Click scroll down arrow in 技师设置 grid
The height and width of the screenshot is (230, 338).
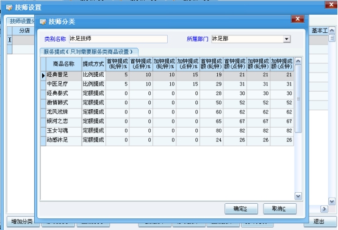coord(332,201)
